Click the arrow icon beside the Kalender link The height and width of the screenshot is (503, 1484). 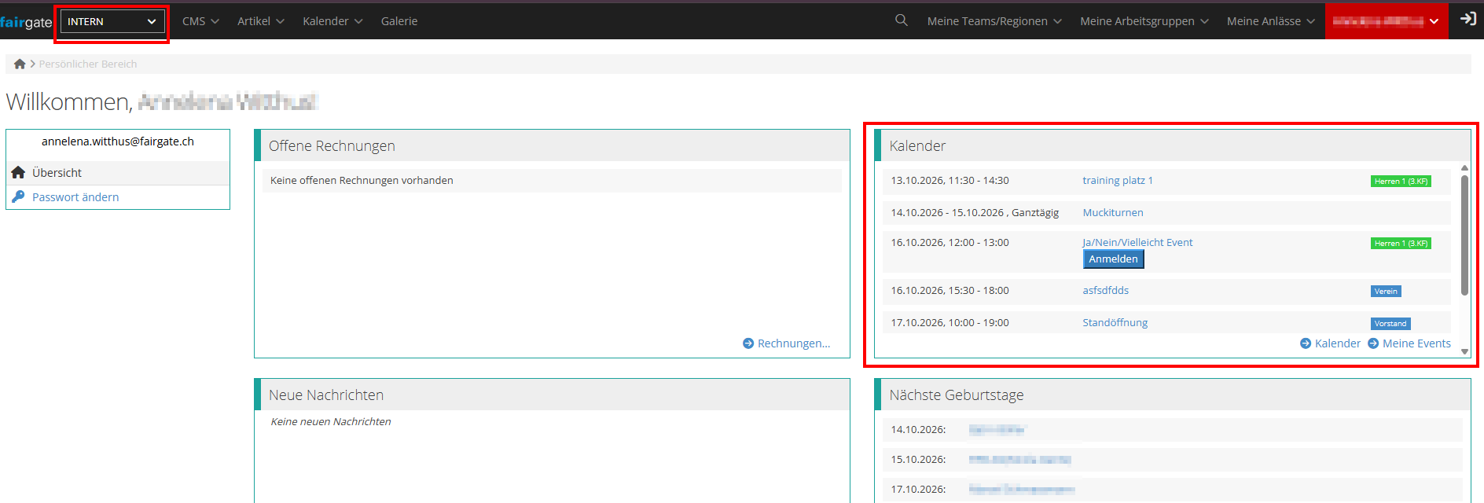[1306, 343]
